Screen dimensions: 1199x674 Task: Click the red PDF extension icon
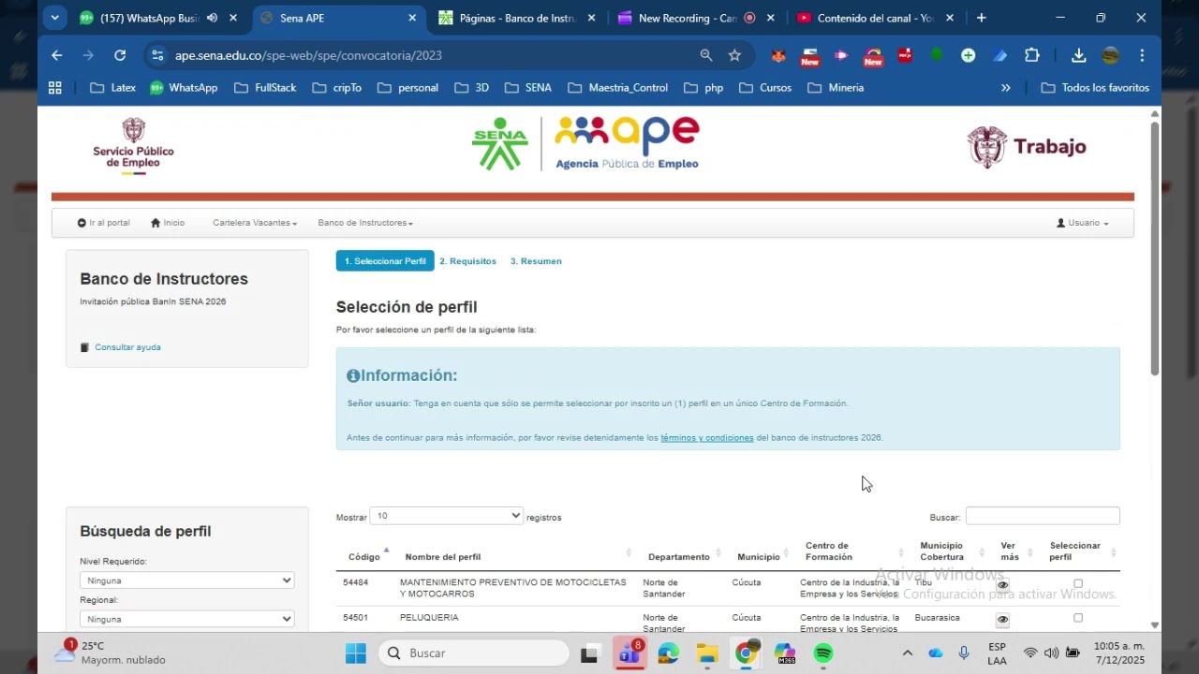(905, 55)
